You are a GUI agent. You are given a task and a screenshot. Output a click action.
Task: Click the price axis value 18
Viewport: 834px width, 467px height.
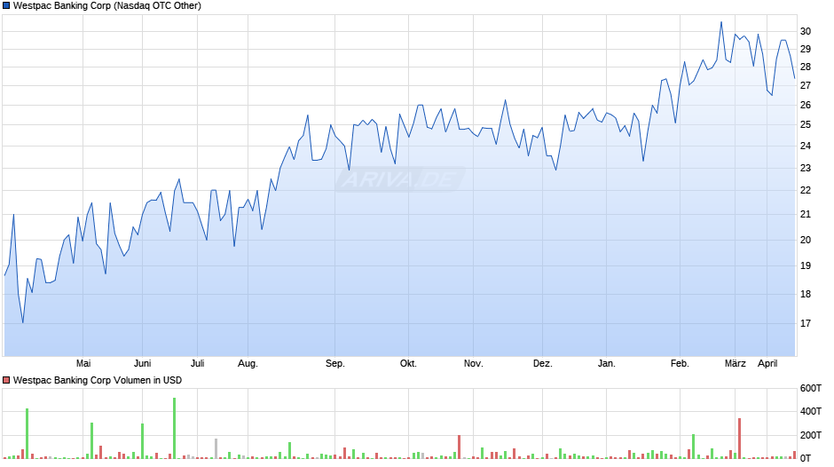click(806, 294)
